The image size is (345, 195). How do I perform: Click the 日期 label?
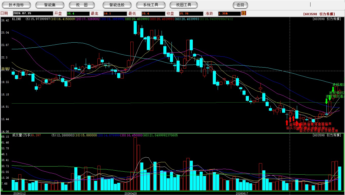point(4,13)
